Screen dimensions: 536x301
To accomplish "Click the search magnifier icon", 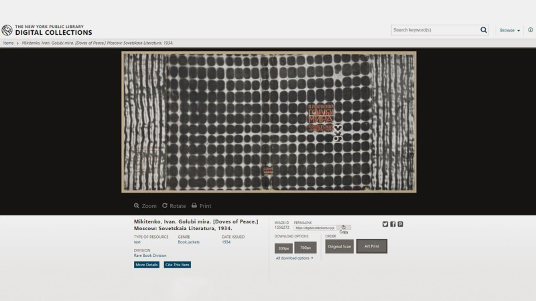I will click(x=483, y=30).
